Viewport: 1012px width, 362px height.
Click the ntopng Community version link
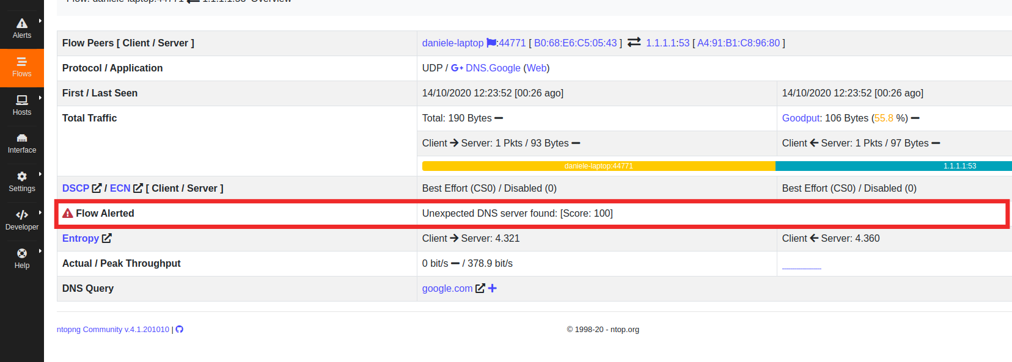(113, 330)
